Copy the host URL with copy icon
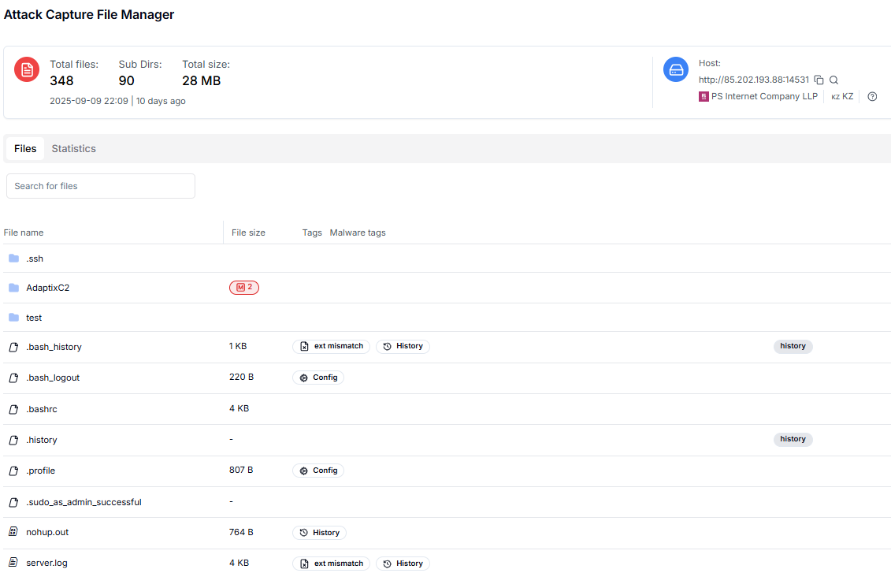The height and width of the screenshot is (573, 891). click(819, 80)
